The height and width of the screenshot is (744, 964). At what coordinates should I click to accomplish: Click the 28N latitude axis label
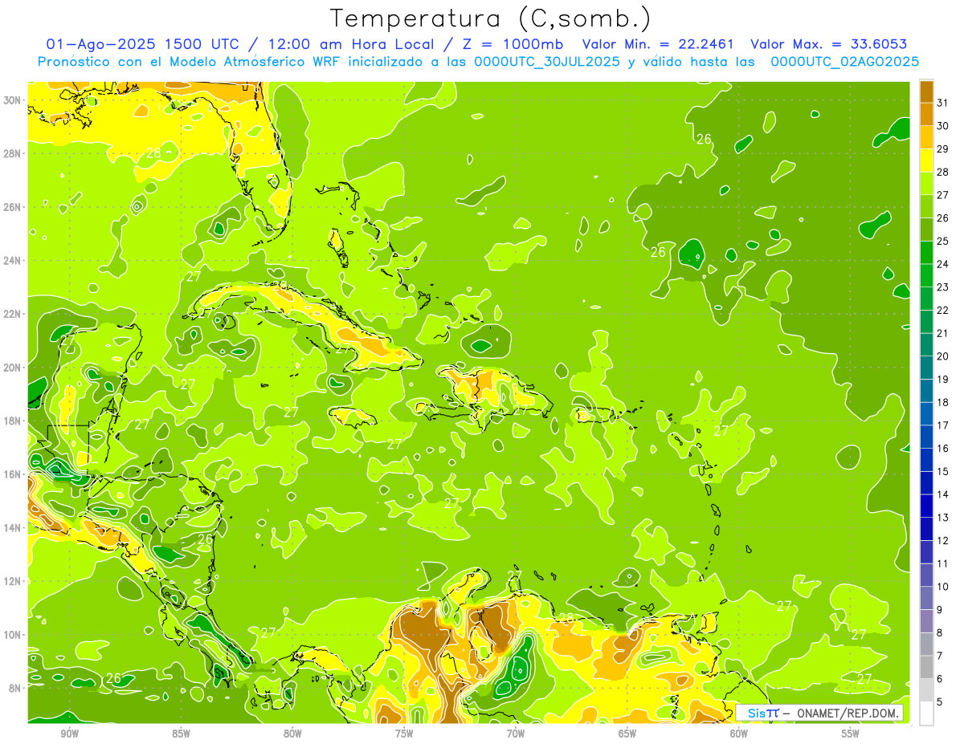(12, 153)
